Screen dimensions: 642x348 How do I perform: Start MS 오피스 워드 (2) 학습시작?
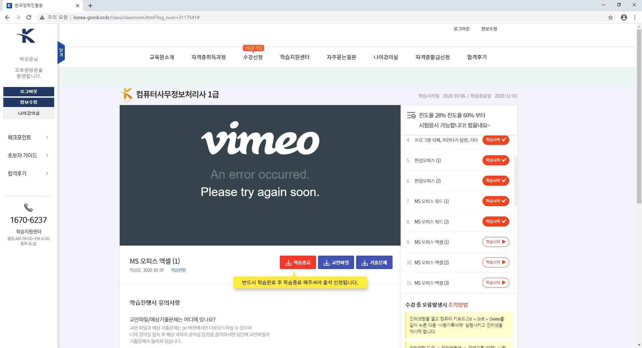[x=496, y=222]
